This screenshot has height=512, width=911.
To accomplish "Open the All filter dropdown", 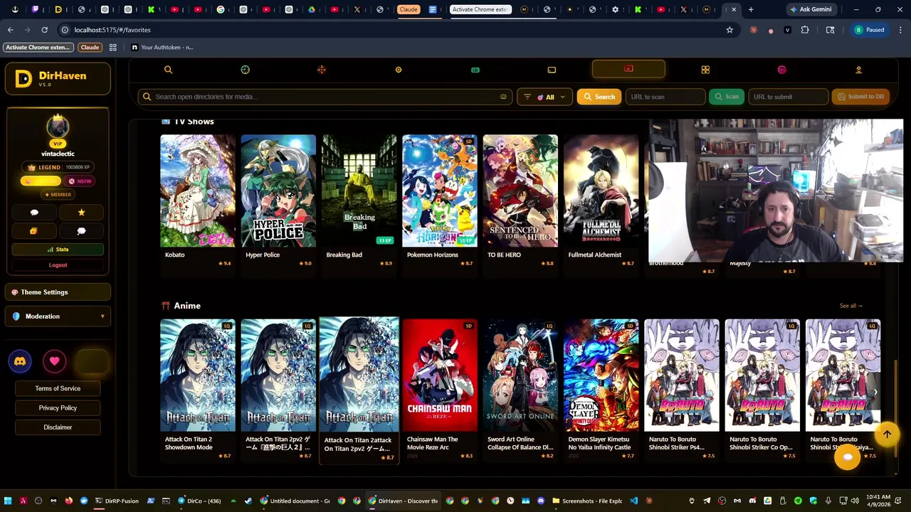I will pyautogui.click(x=545, y=97).
